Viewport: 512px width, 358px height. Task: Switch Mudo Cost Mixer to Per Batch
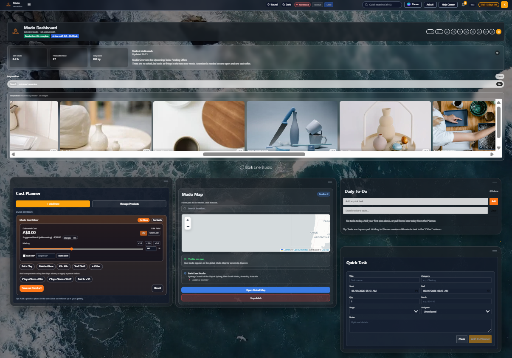click(157, 220)
